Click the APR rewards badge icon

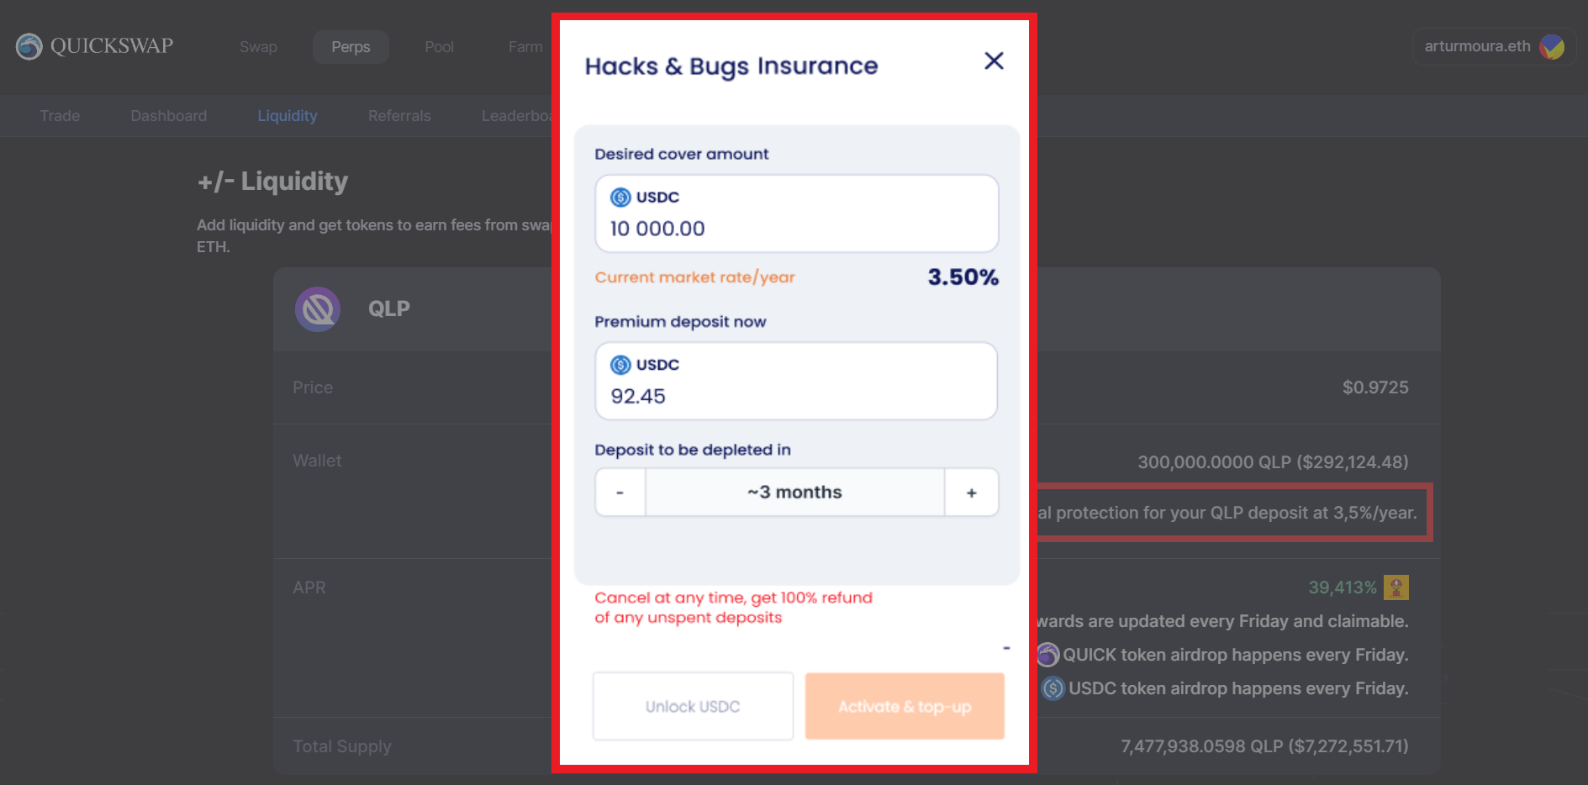coord(1395,587)
